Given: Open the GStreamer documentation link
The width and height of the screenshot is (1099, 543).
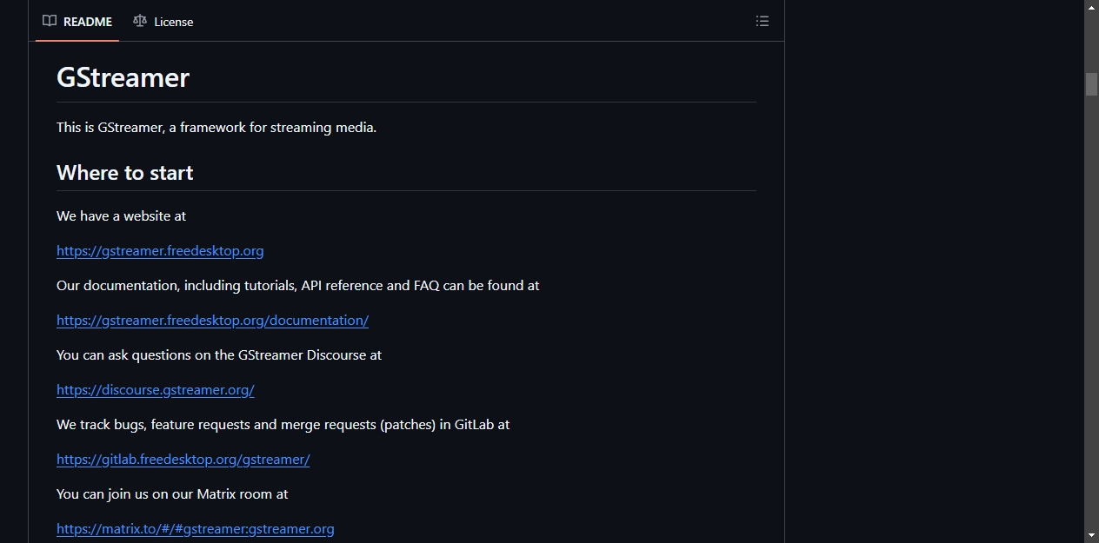Looking at the screenshot, I should (212, 321).
